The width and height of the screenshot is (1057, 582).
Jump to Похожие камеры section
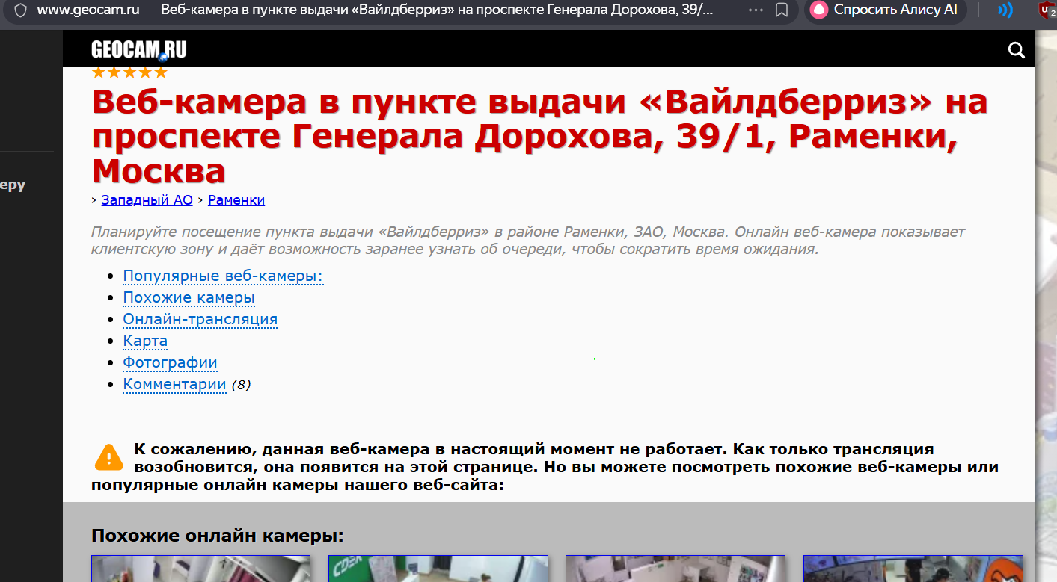tap(189, 298)
